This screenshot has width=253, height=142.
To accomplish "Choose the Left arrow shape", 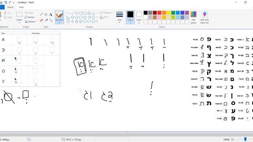I will pyautogui.click(x=89, y=17).
